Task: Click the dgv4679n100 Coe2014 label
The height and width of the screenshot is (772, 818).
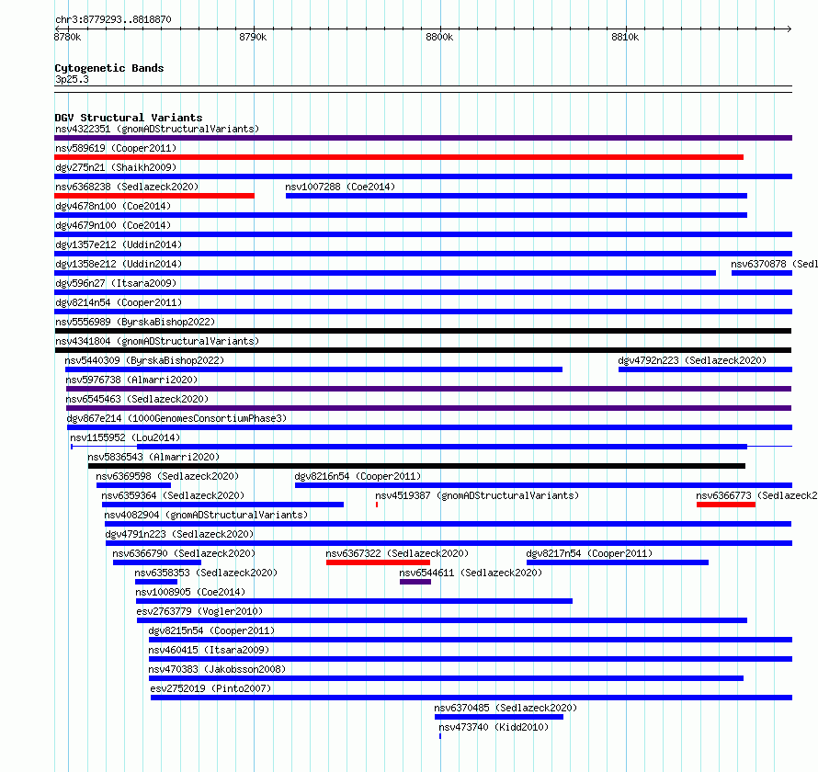Action: [x=113, y=225]
